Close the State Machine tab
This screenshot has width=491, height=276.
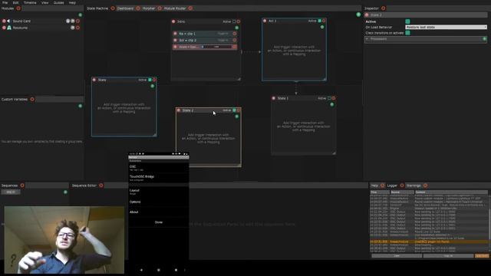point(113,8)
